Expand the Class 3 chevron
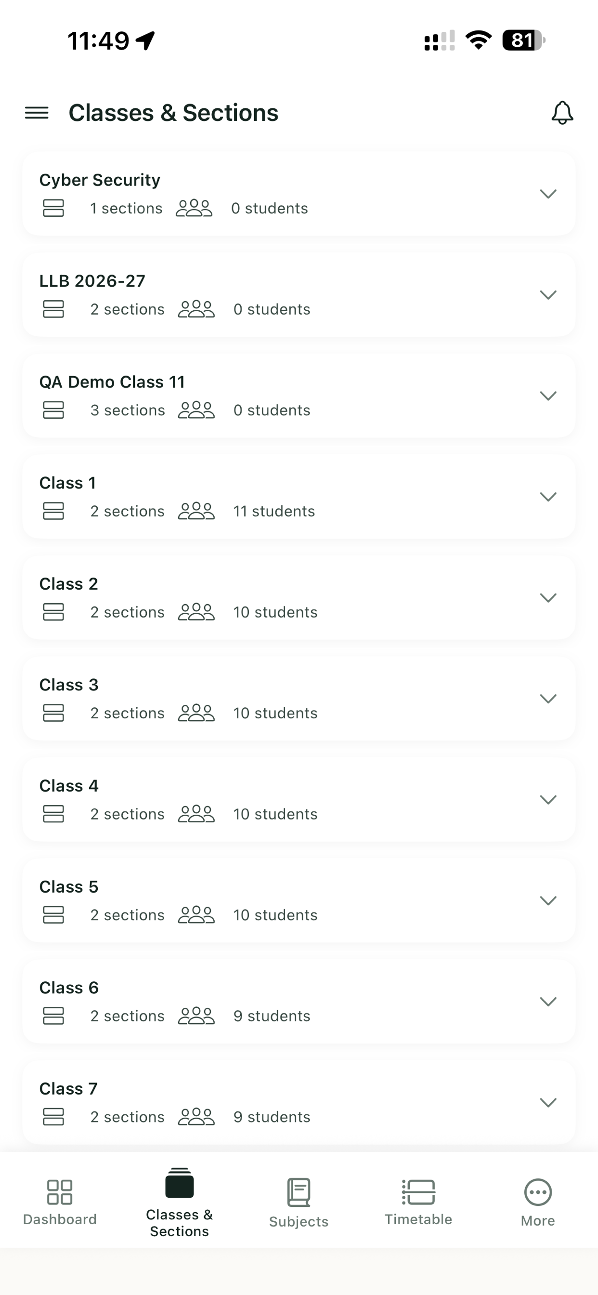 pyautogui.click(x=548, y=699)
